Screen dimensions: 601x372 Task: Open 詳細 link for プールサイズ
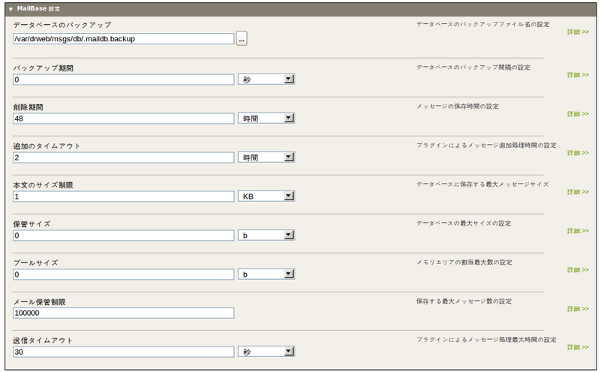[578, 270]
